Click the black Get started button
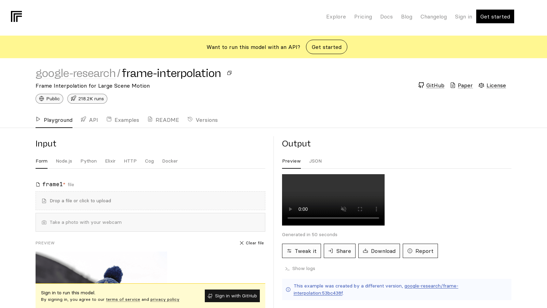Image resolution: width=547 pixels, height=308 pixels. tap(495, 16)
